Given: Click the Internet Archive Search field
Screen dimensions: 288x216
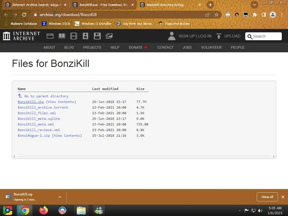Looking at the screenshot, I should (263, 36).
